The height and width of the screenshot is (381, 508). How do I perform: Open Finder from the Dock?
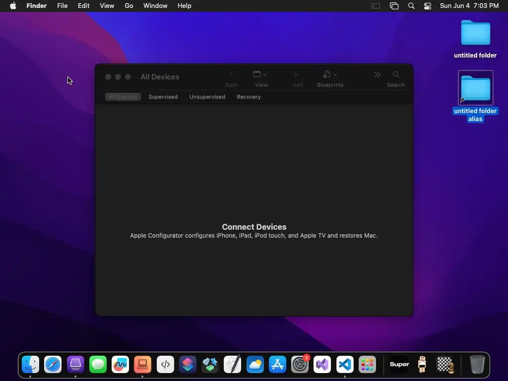[x=30, y=365]
